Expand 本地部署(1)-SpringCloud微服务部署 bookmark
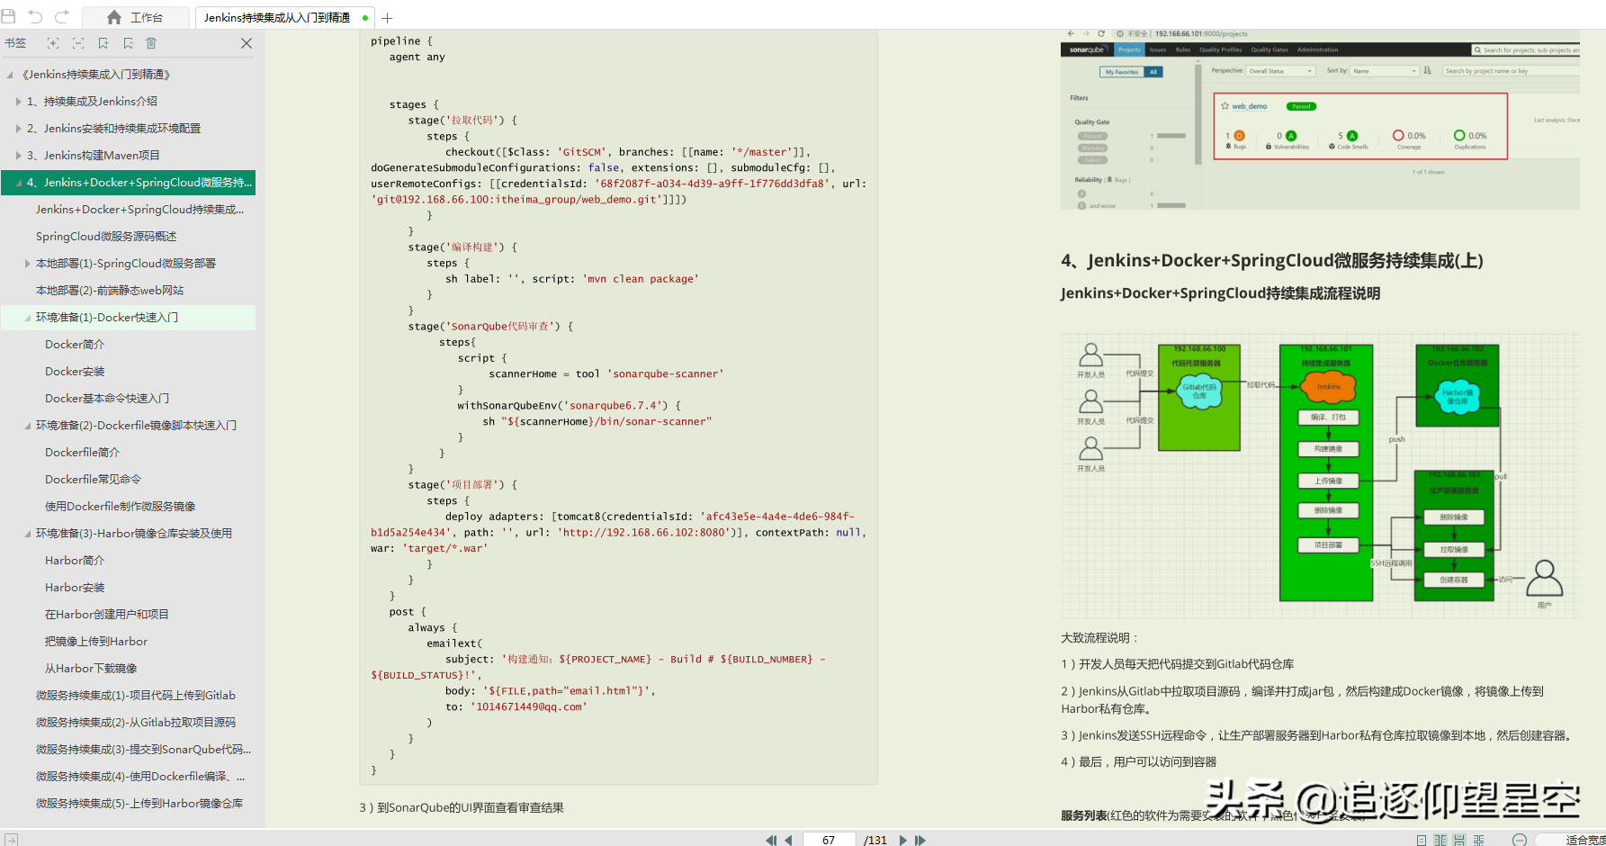Screen dimensions: 1606x846 [x=28, y=264]
